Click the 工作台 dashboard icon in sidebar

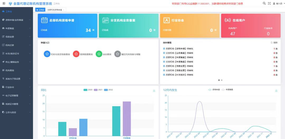pos(3,11)
